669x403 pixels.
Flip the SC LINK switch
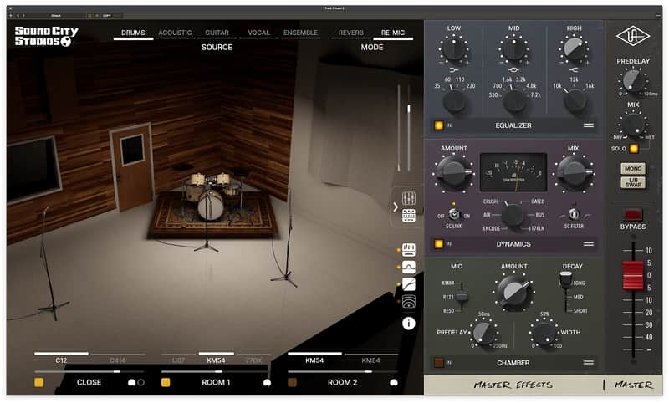point(454,215)
